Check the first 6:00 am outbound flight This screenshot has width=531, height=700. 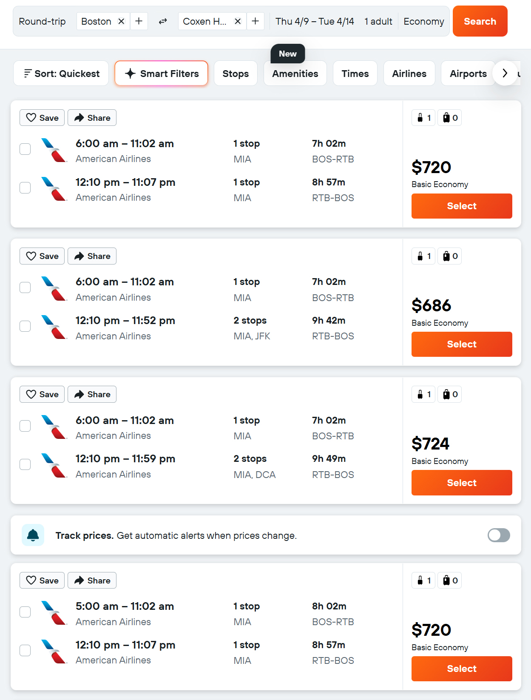(26, 149)
